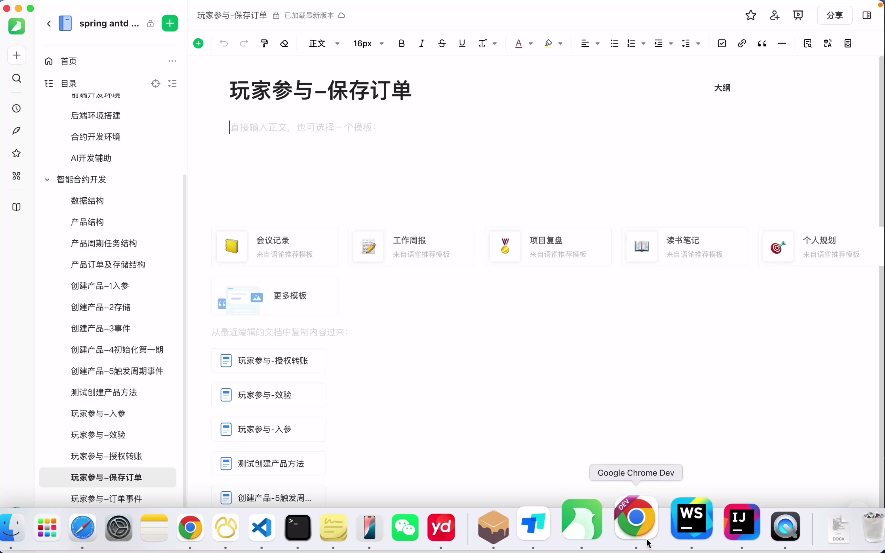Switch to 首页 in the left panel
The height and width of the screenshot is (553, 885).
tap(68, 61)
